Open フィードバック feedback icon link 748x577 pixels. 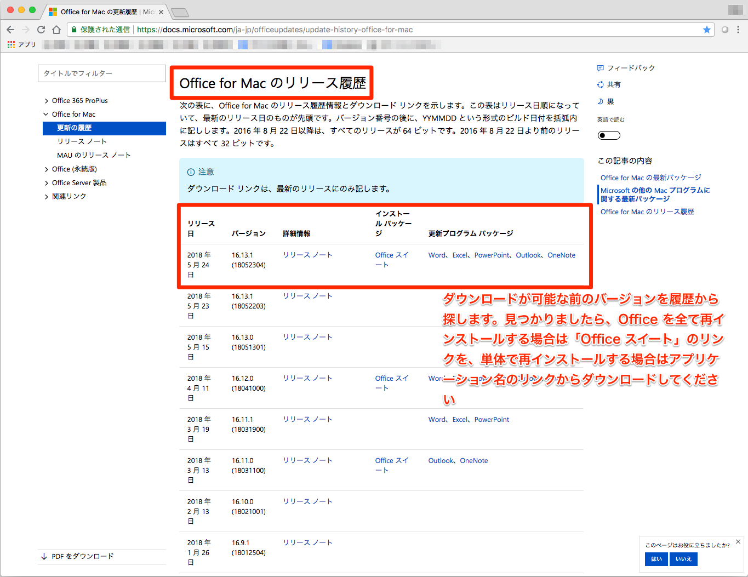[601, 68]
